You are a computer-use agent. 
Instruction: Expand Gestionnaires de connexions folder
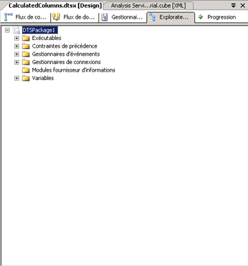17,62
